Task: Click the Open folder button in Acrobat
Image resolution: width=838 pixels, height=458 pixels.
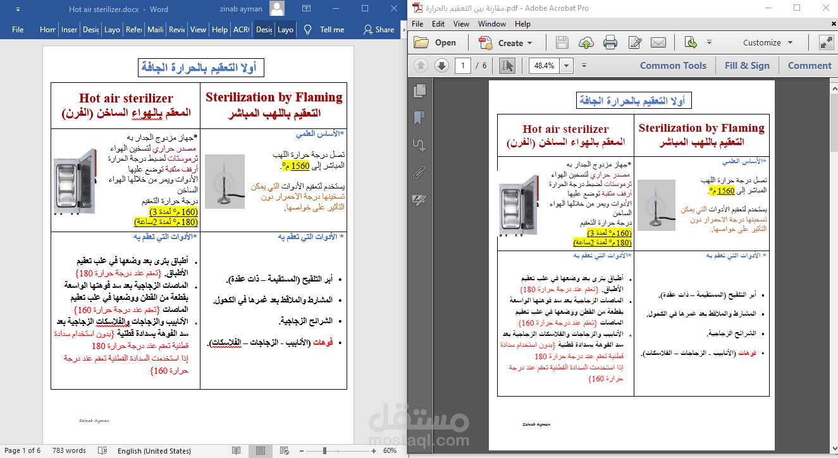Action: click(435, 43)
